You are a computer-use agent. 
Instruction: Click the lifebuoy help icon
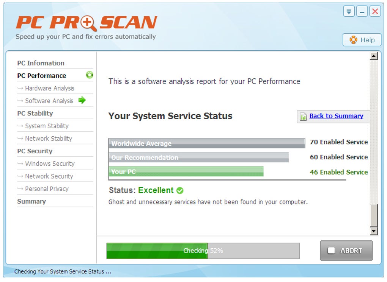pos(353,40)
